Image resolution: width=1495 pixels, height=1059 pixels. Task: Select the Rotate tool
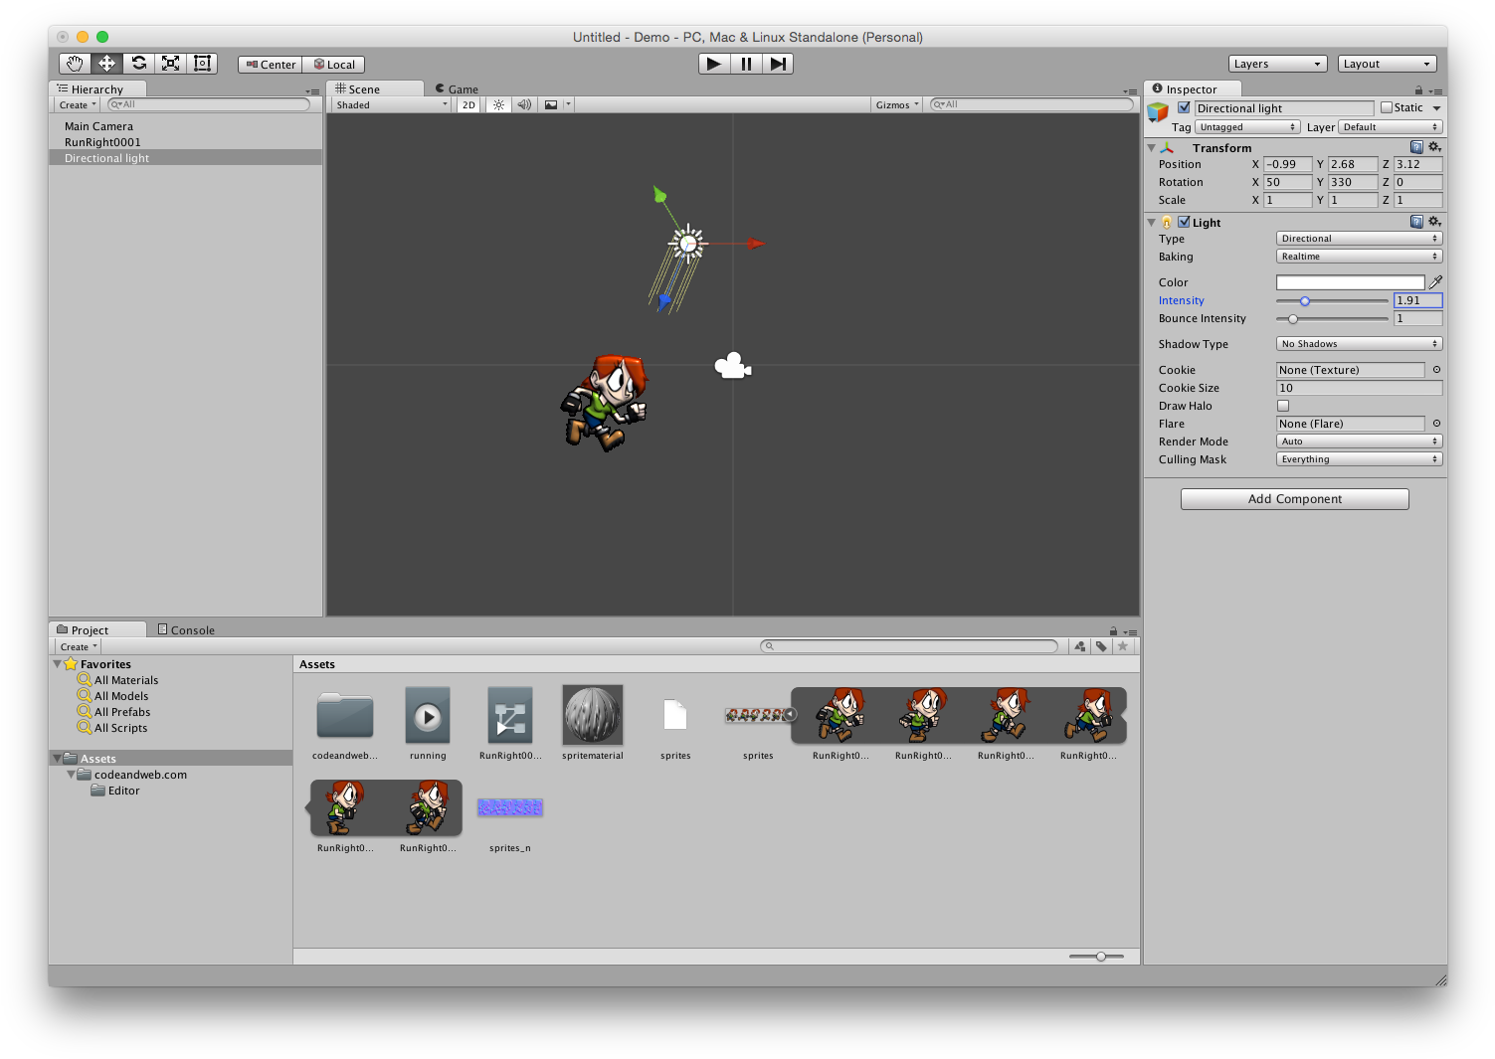[139, 64]
